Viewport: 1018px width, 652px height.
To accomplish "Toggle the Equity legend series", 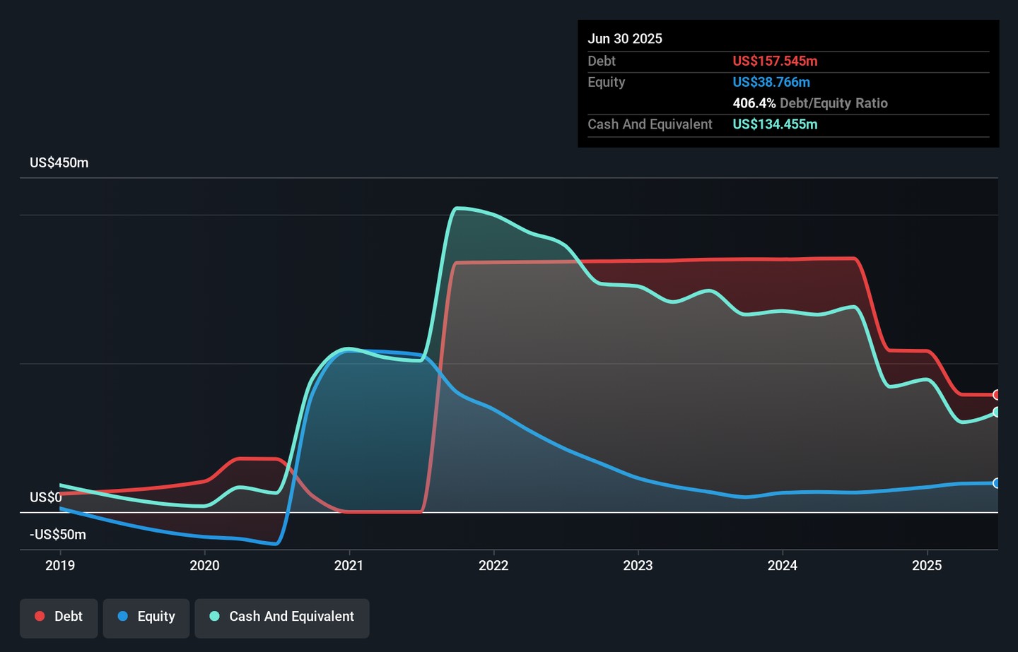I will click(146, 617).
